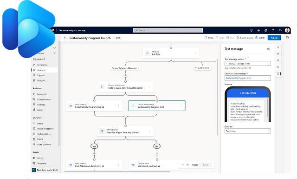
Task: Click the plus under the Yes branch
Action: [x=94, y=153]
